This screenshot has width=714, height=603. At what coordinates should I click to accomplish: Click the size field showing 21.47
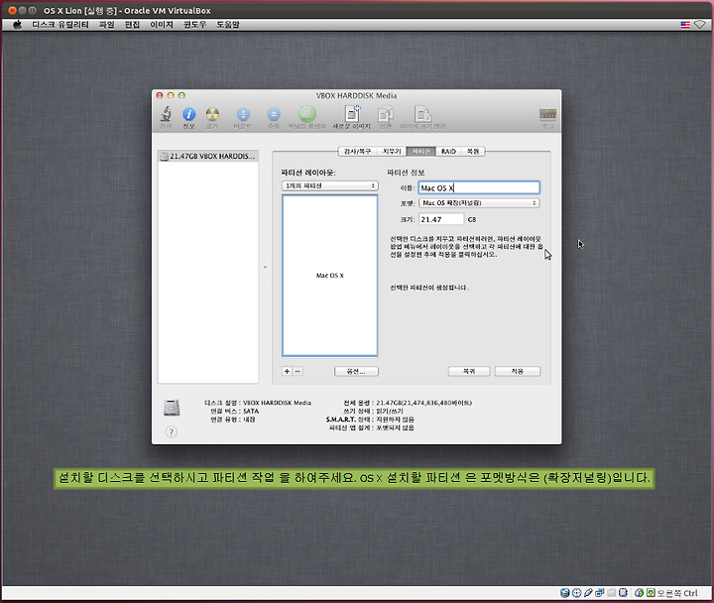click(440, 219)
